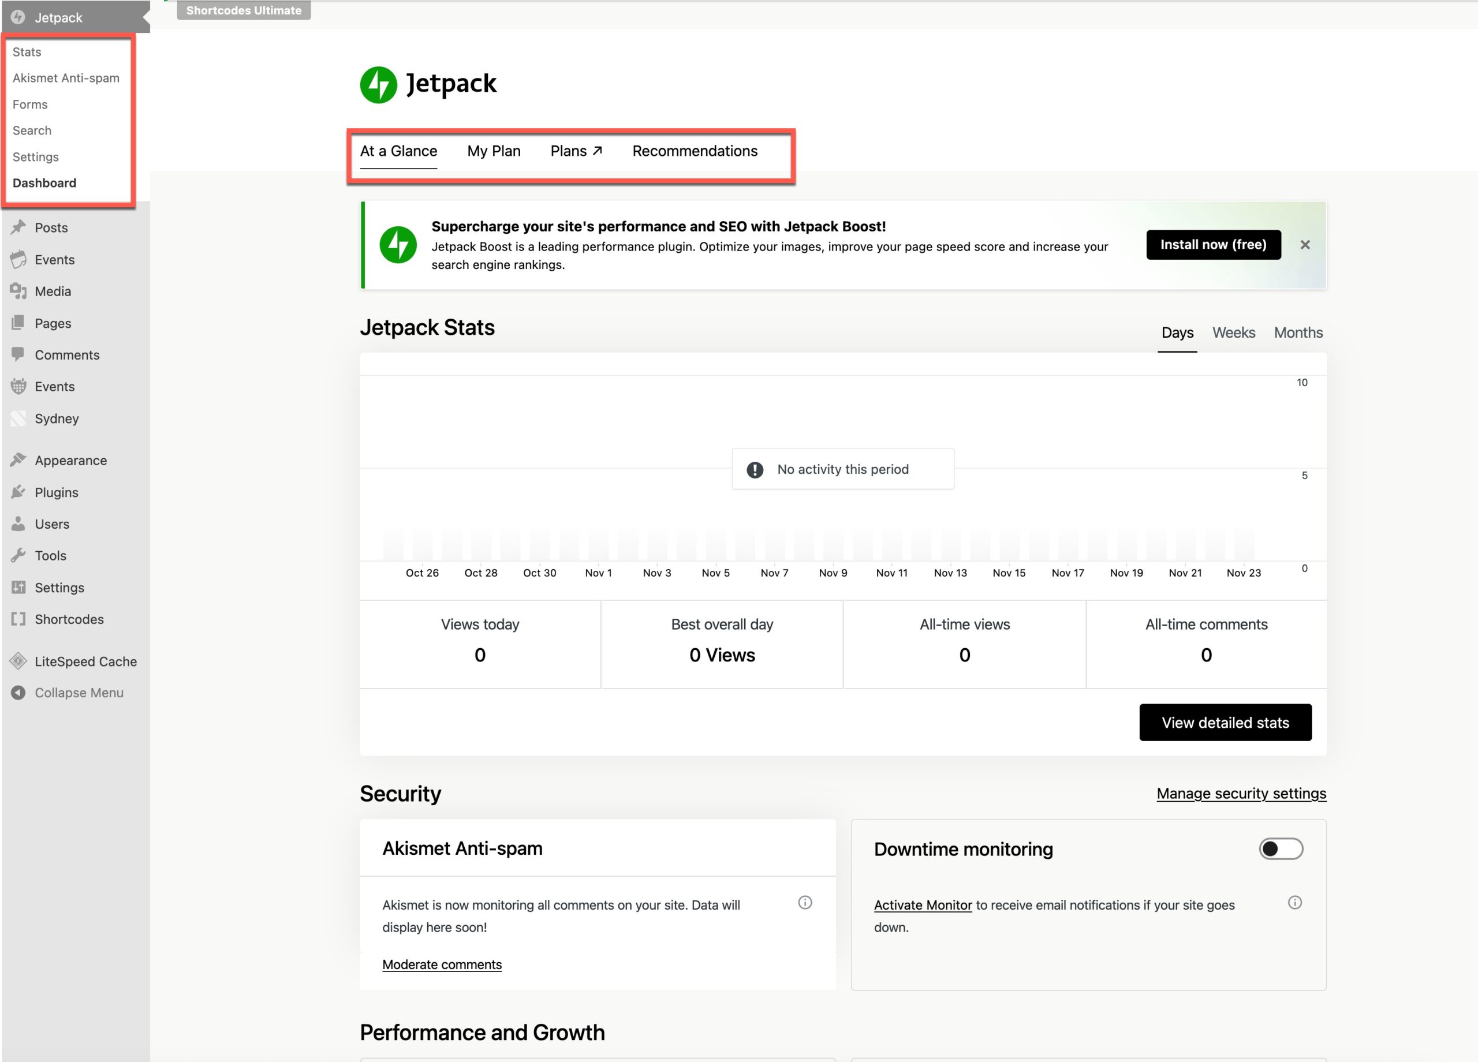The image size is (1478, 1062).
Task: Click the Nov 23 chart date label
Action: tap(1244, 573)
